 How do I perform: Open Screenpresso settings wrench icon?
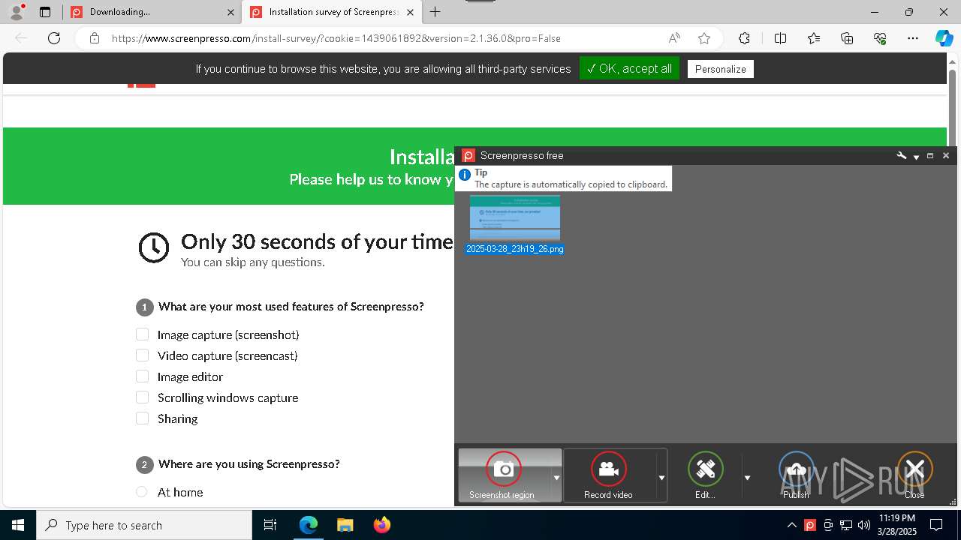[x=902, y=155]
